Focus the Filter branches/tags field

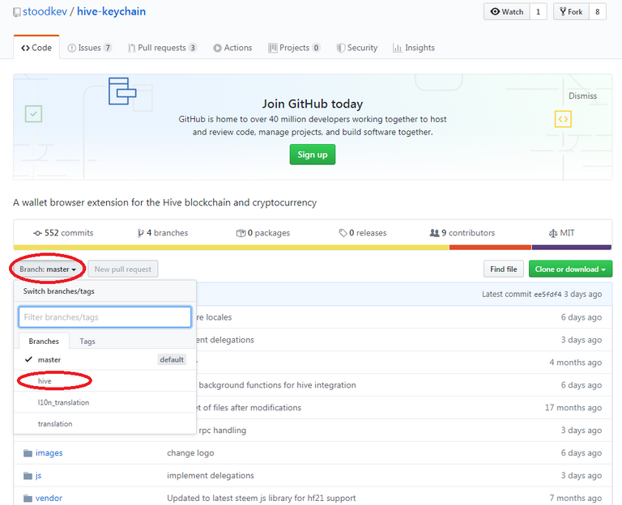tap(104, 317)
